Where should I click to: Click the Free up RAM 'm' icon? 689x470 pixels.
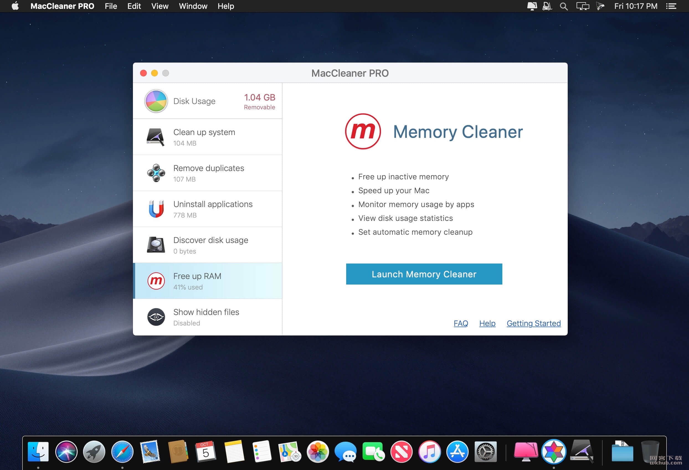point(156,281)
